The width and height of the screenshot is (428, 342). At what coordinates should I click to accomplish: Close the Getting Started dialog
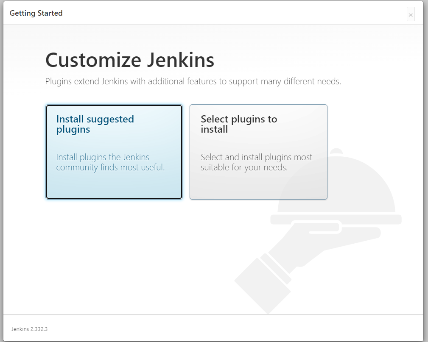coord(411,14)
